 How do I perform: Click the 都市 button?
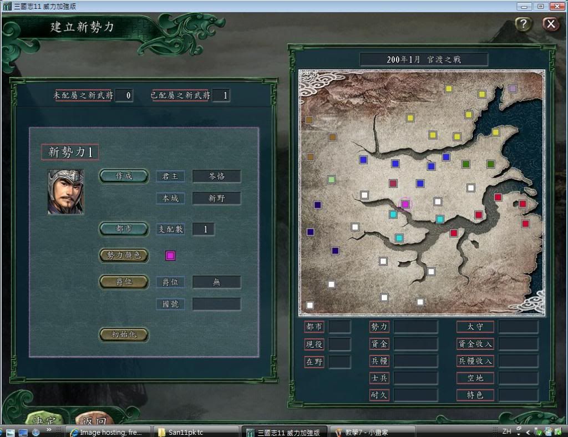(x=124, y=229)
